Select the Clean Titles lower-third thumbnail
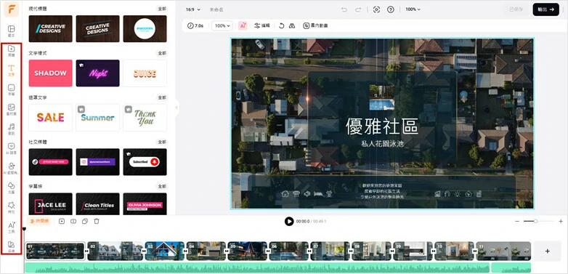Viewport: 568px width, 274px height. 98,204
